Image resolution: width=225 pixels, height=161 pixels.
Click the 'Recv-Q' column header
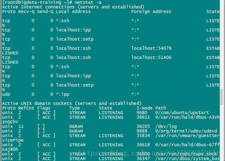(26, 12)
